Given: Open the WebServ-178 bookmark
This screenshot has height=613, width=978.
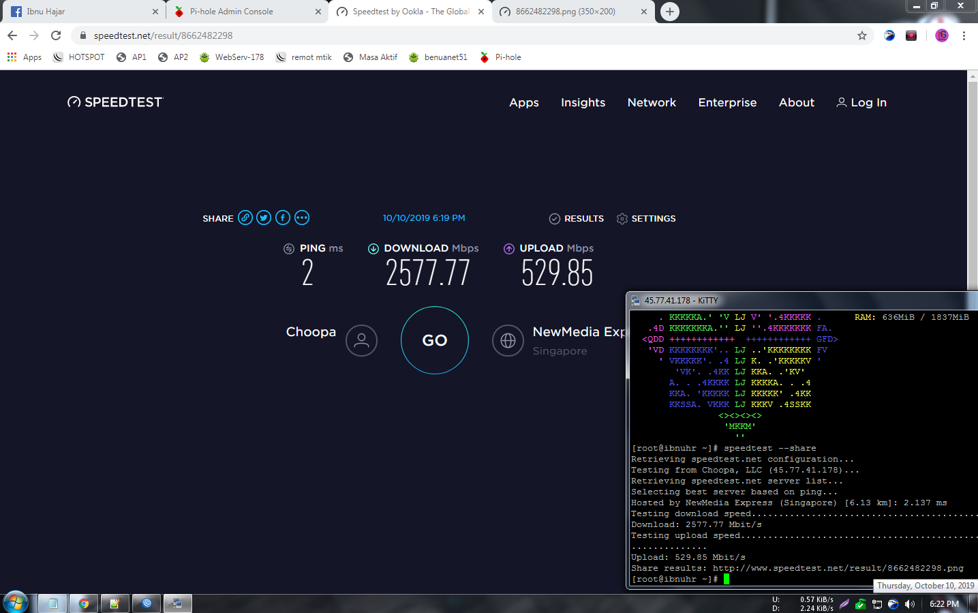Looking at the screenshot, I should (232, 57).
